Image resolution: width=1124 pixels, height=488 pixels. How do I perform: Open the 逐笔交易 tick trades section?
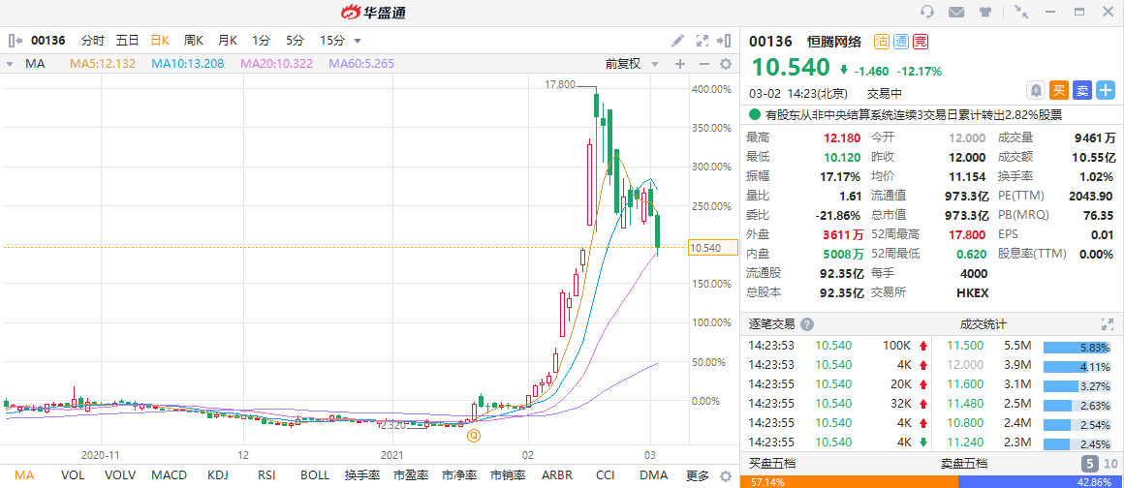point(771,324)
